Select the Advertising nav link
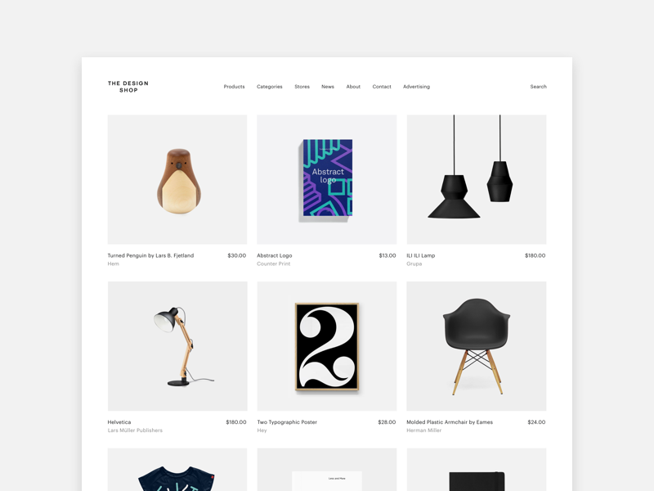The width and height of the screenshot is (654, 491). pos(416,87)
